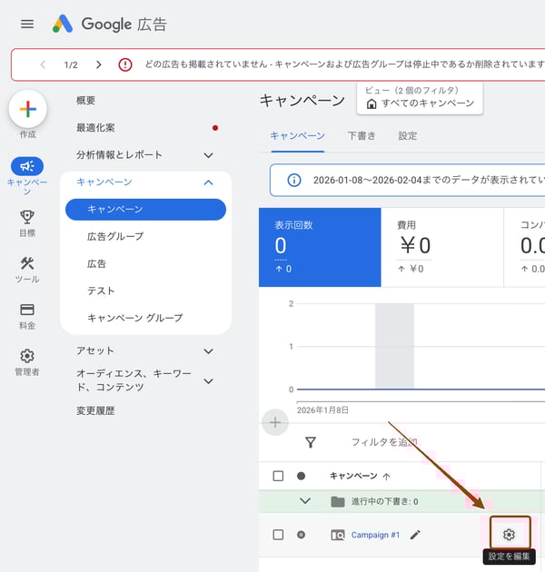This screenshot has height=572, width=545.
Task: Expand the 分析情報とレポート section
Action: coord(209,155)
